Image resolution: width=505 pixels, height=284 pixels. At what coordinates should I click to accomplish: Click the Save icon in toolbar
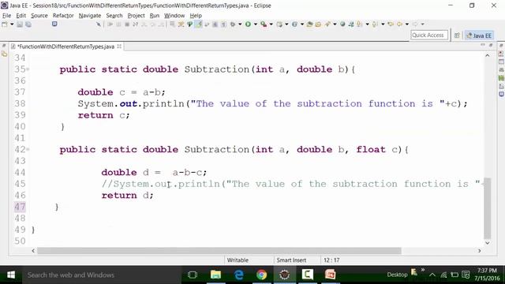click(x=20, y=24)
